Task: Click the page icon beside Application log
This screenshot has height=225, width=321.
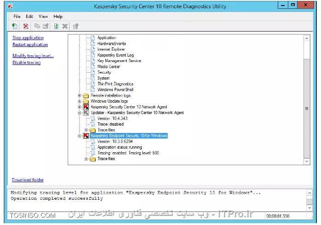Action: [93, 38]
